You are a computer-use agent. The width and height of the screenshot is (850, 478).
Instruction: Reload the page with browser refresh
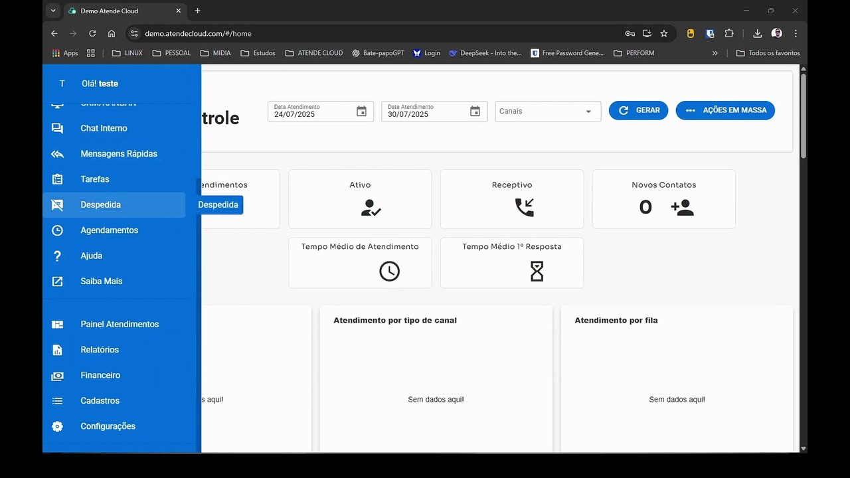(x=92, y=33)
